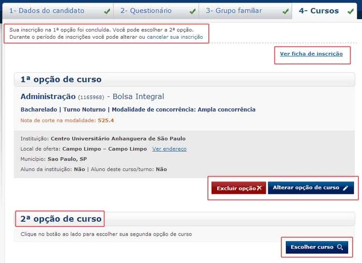This screenshot has width=362, height=263.
Task: Click checkmark icon on Dados do candidato tab
Action: (107, 11)
